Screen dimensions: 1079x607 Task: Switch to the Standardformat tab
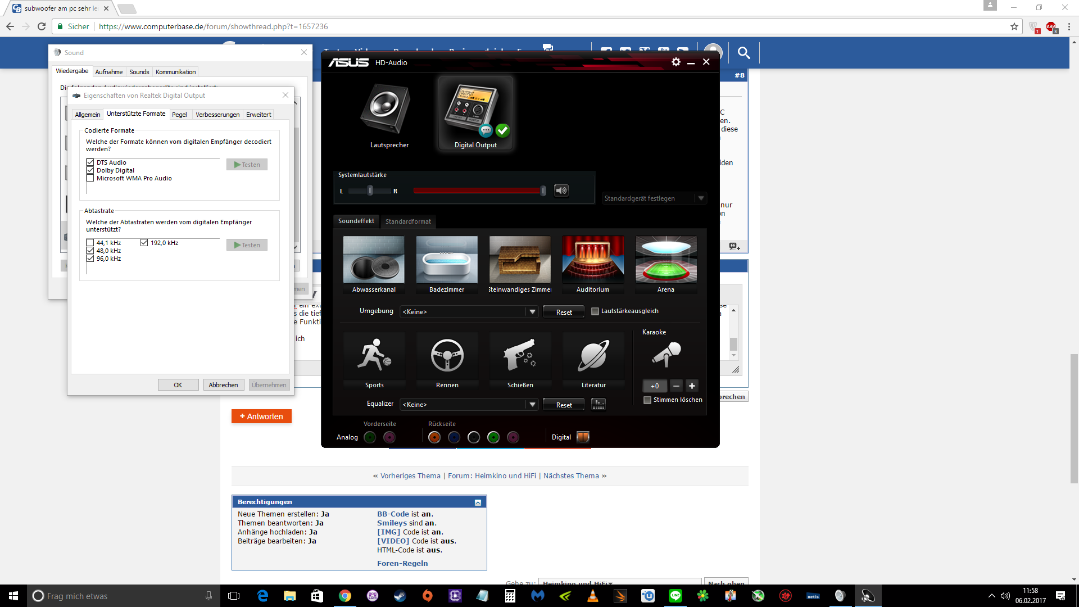coord(408,221)
